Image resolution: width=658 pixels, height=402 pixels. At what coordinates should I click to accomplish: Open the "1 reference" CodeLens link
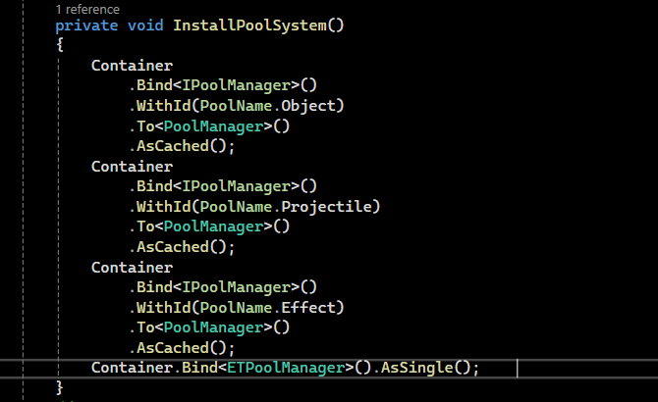(87, 9)
